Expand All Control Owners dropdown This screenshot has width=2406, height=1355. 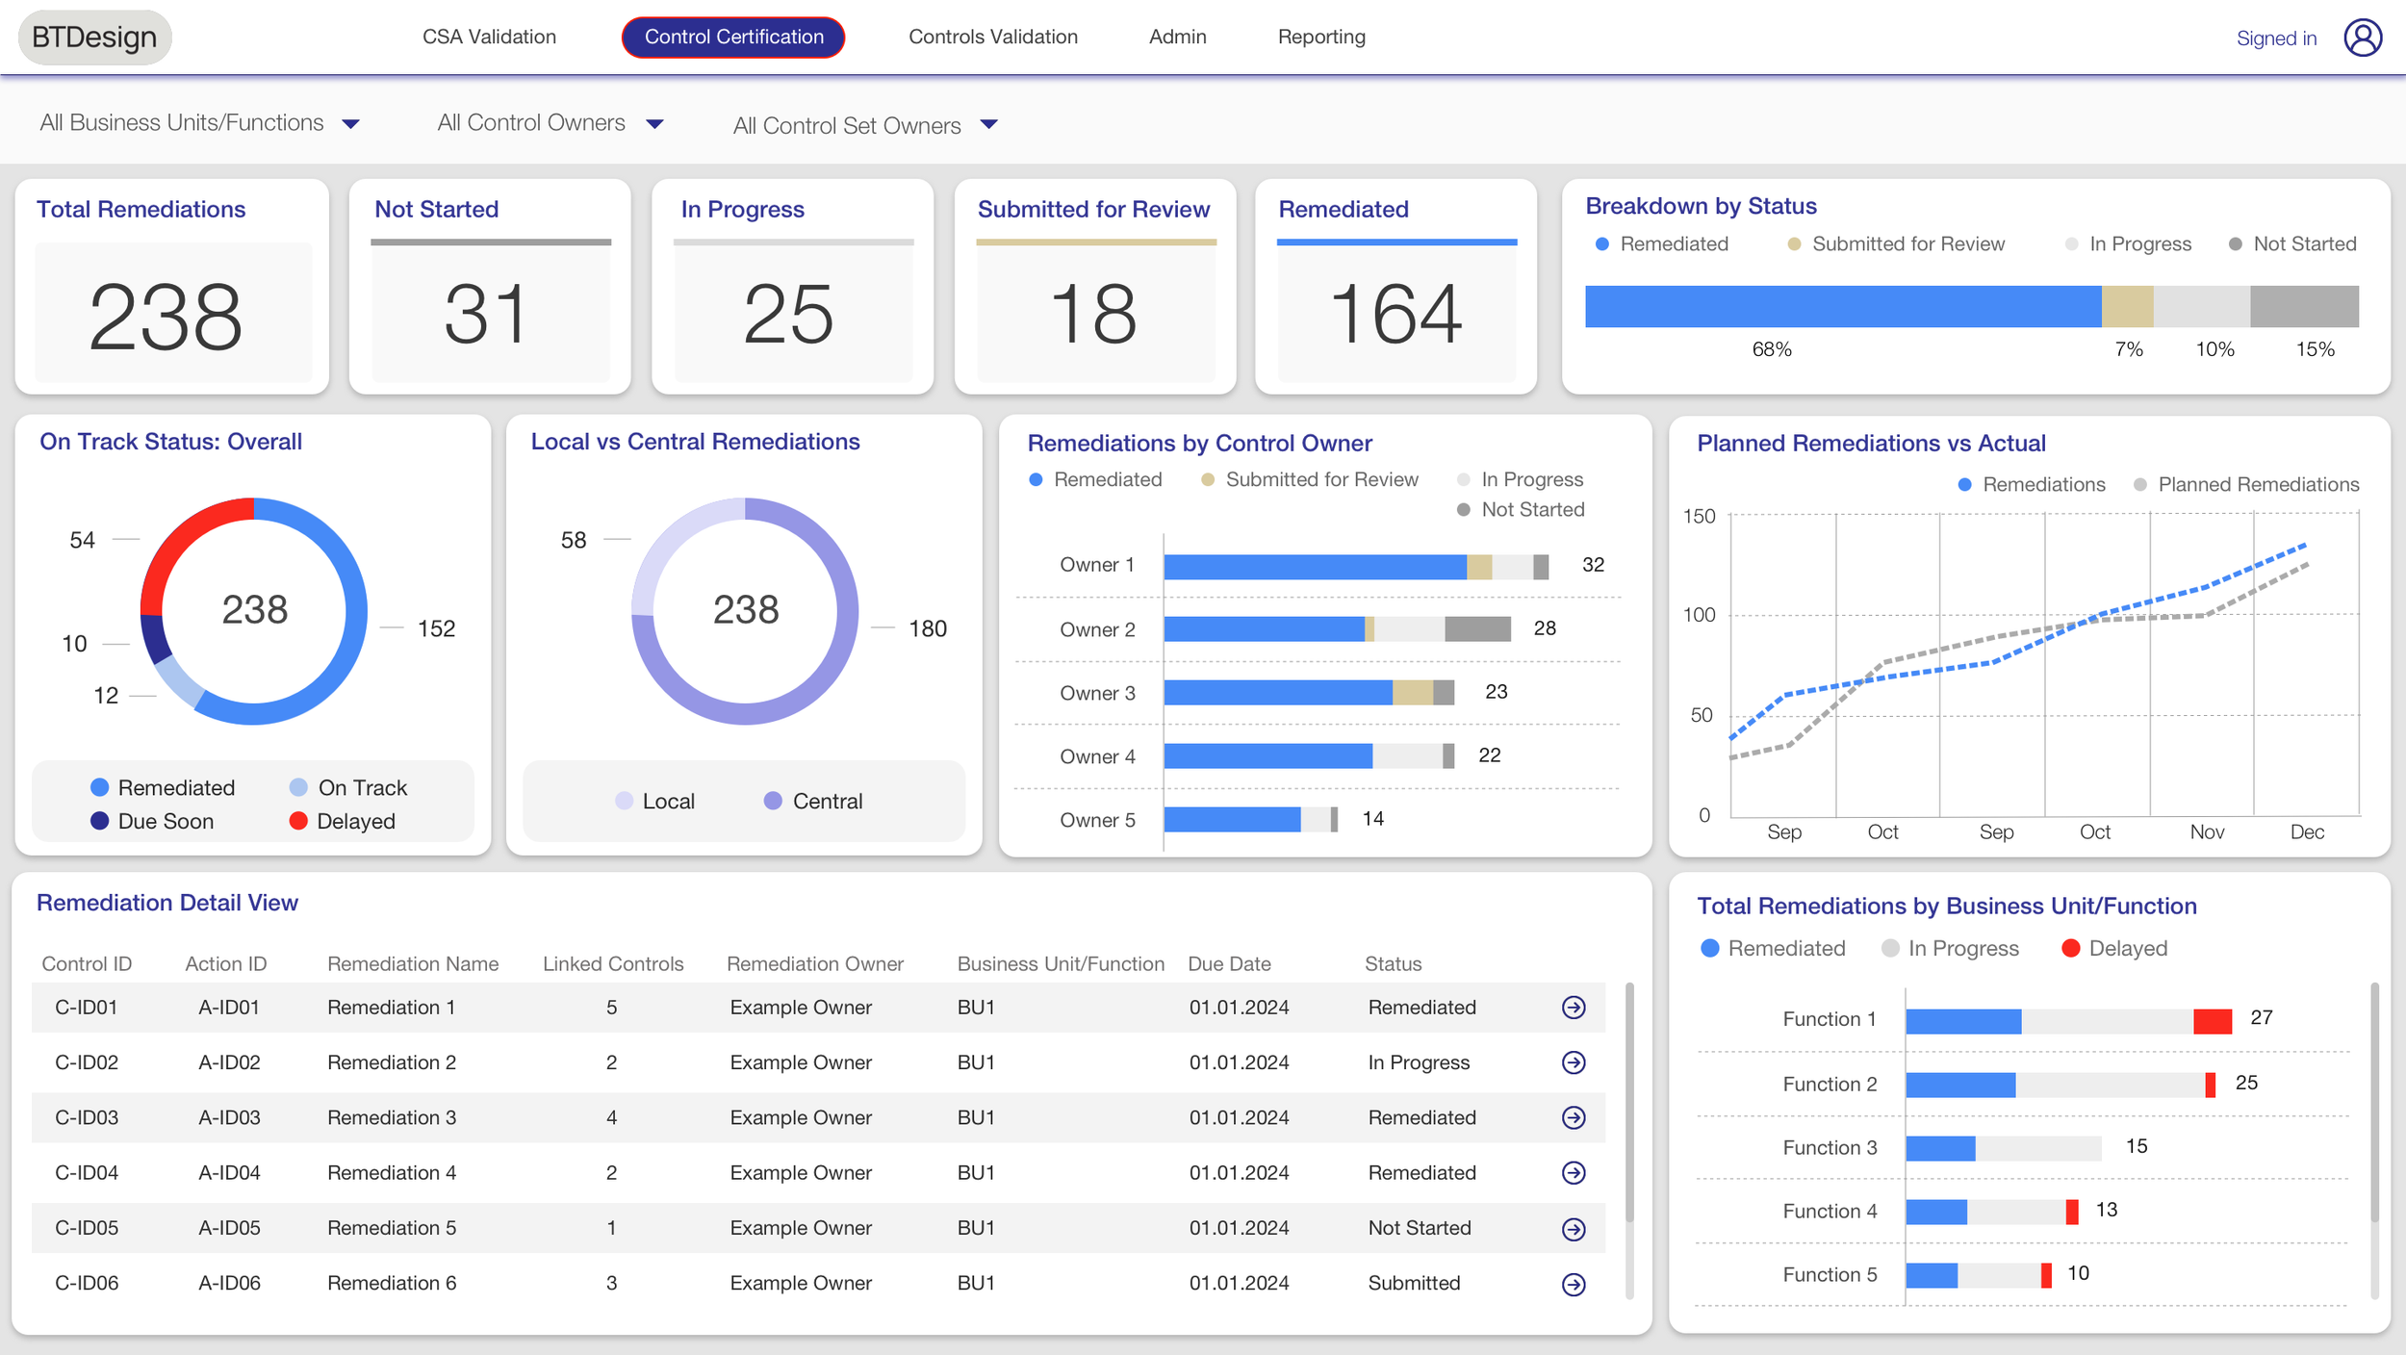(x=550, y=123)
